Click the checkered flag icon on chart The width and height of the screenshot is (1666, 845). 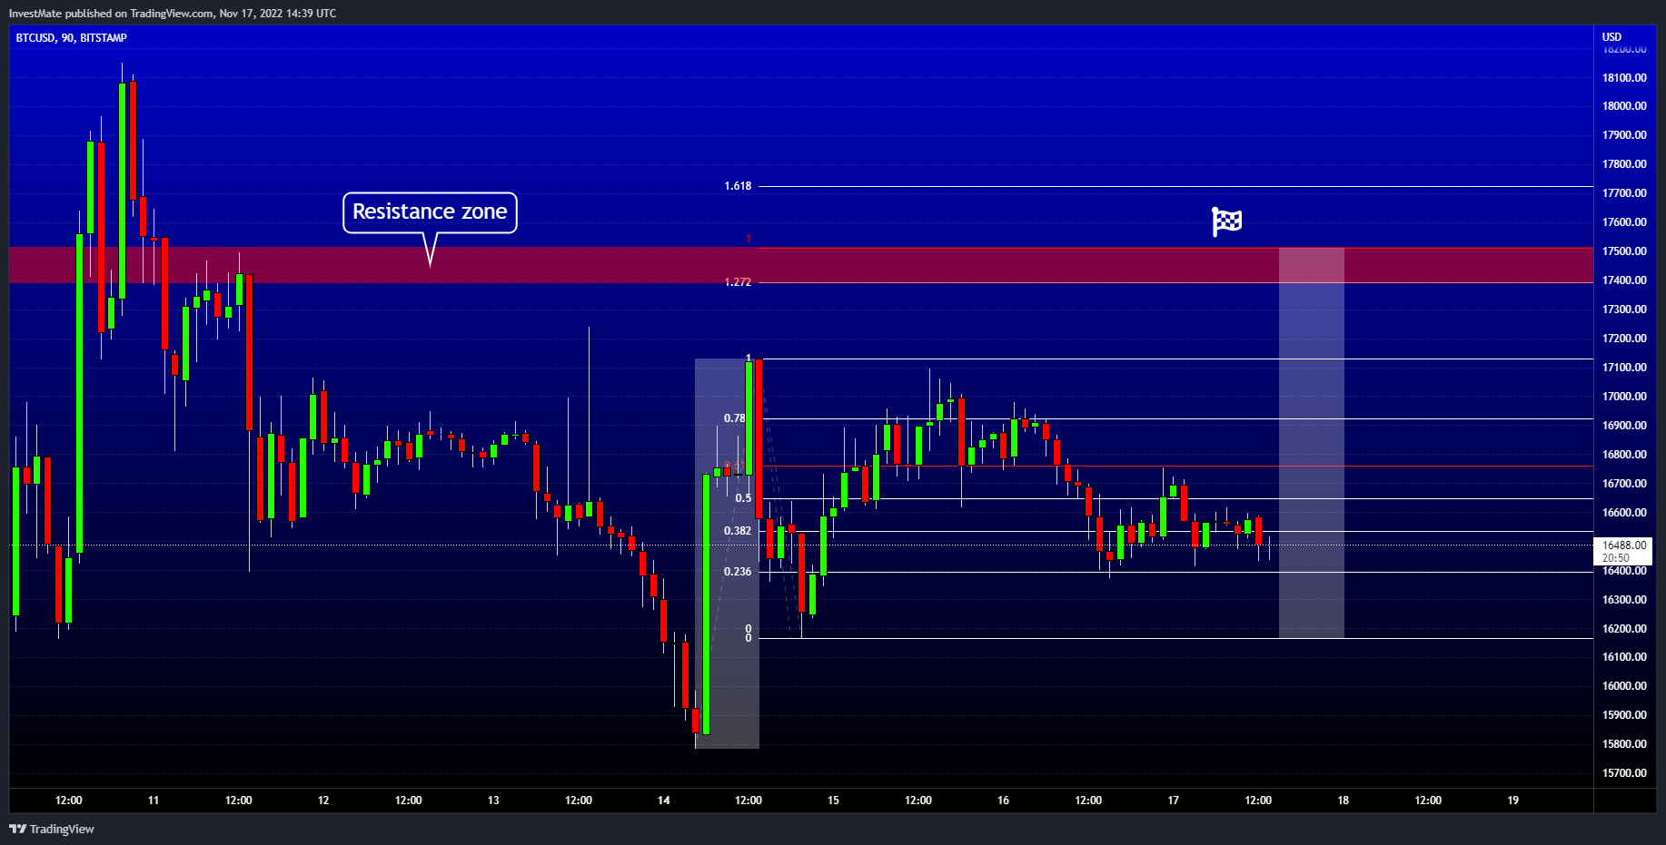[x=1226, y=221]
